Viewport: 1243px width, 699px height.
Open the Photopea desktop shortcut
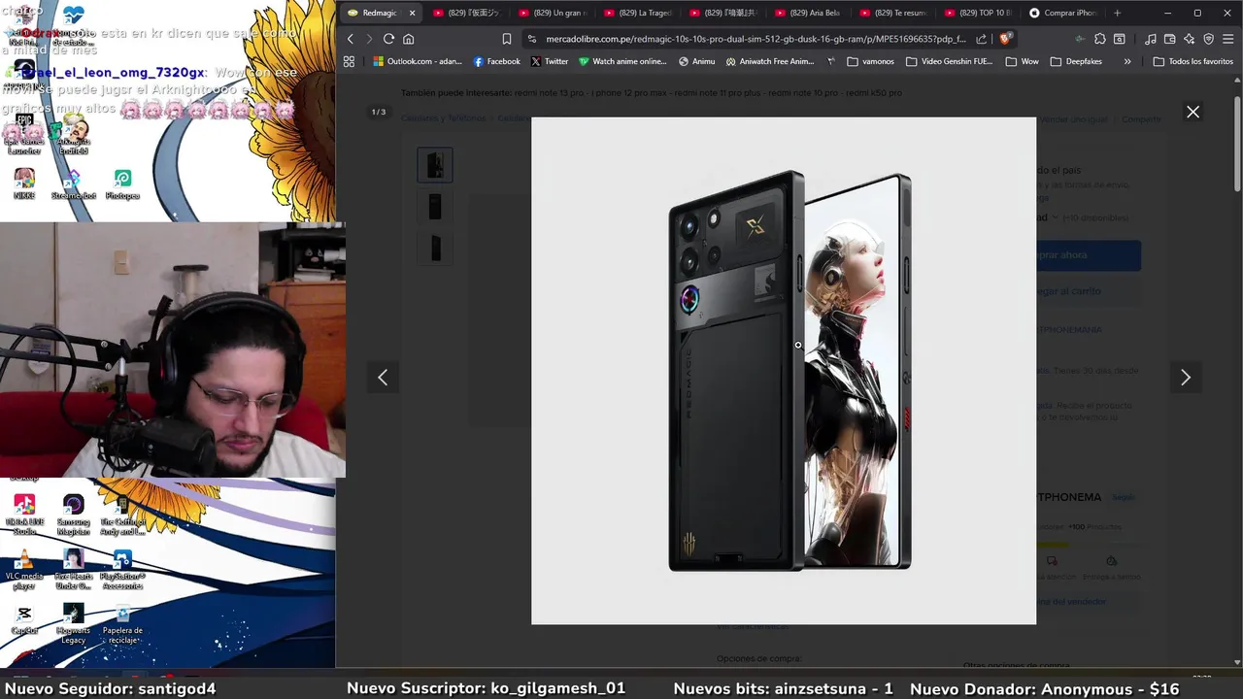coord(122,183)
